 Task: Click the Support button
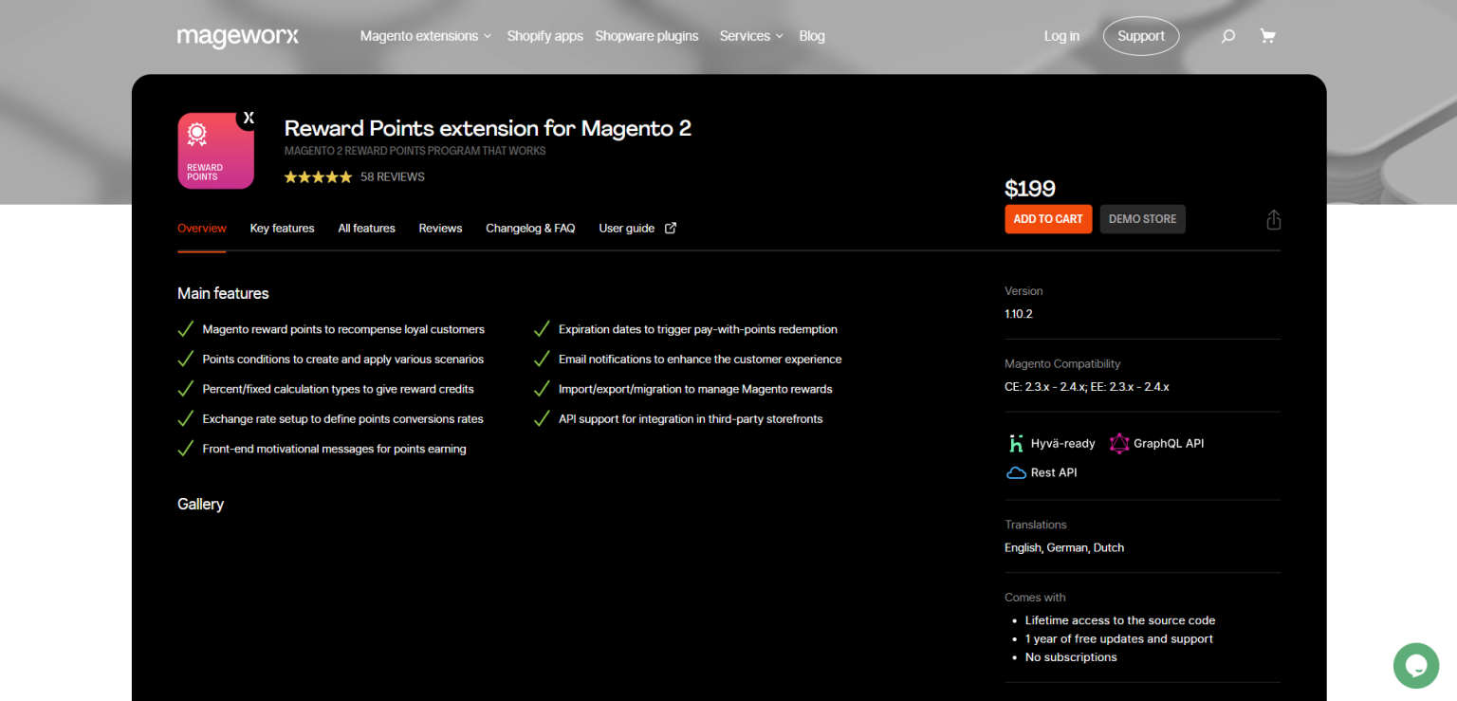pyautogui.click(x=1141, y=36)
